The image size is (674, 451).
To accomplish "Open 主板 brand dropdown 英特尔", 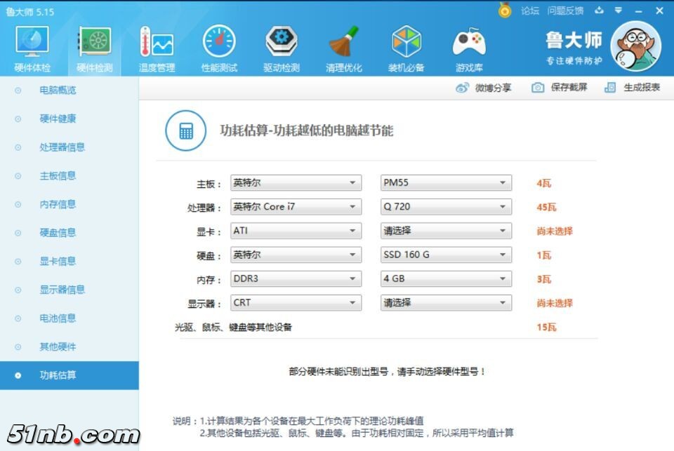I will coord(296,182).
